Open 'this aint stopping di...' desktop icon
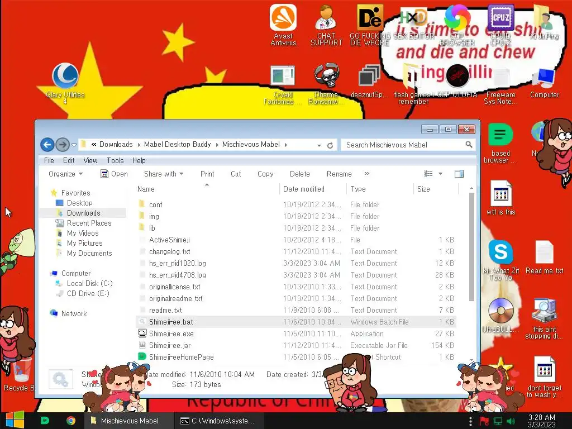The width and height of the screenshot is (572, 429). point(544,319)
